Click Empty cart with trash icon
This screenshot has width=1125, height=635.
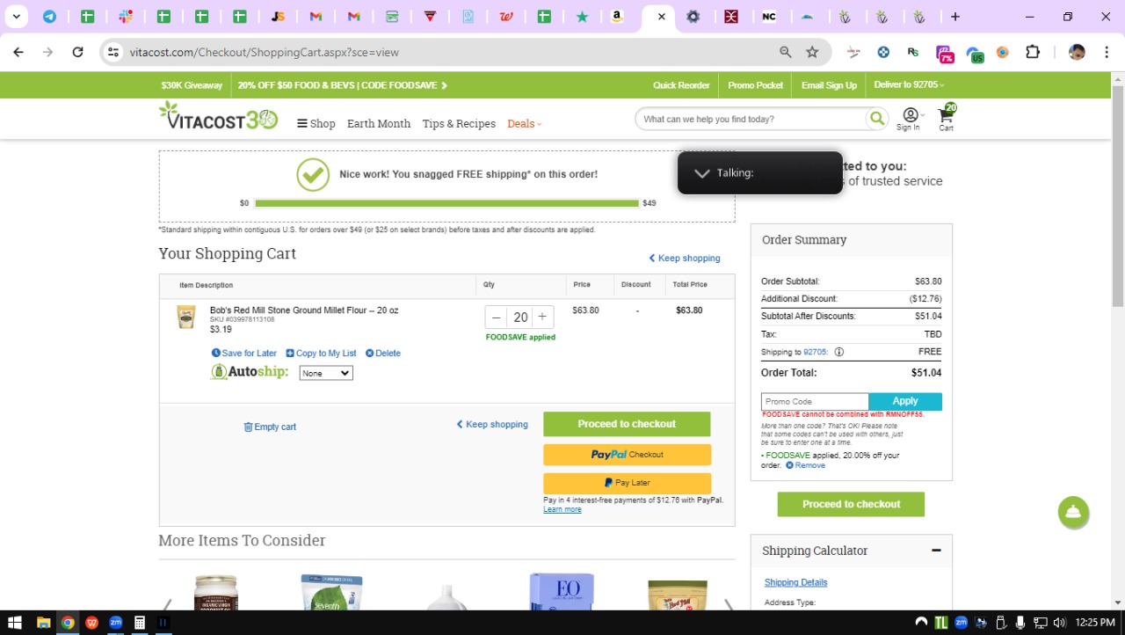point(270,427)
